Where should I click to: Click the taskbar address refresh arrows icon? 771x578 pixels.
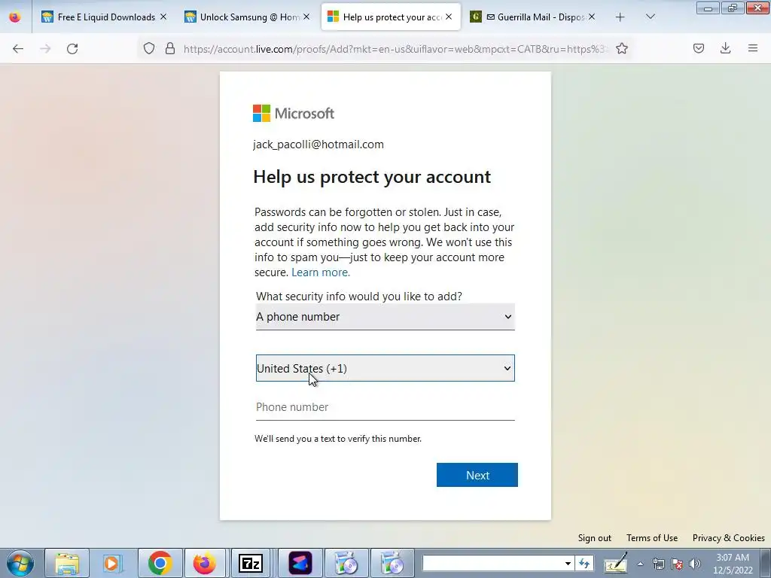[x=584, y=563]
